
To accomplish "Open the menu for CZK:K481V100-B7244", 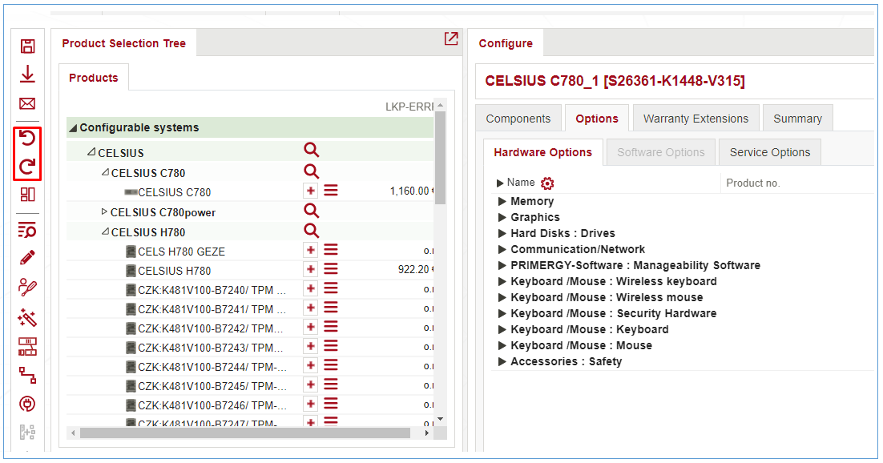I will click(x=331, y=365).
